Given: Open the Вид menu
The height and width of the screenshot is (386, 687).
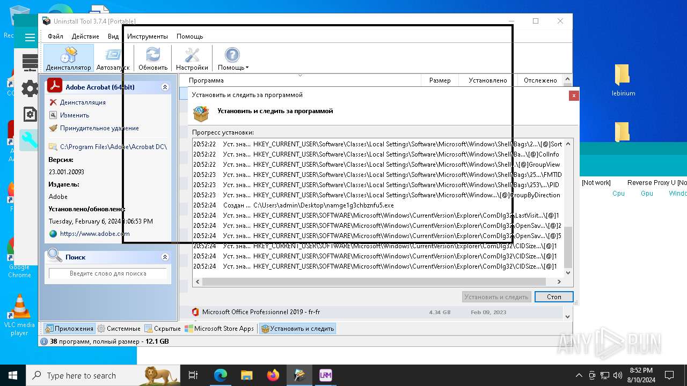Looking at the screenshot, I should (113, 36).
